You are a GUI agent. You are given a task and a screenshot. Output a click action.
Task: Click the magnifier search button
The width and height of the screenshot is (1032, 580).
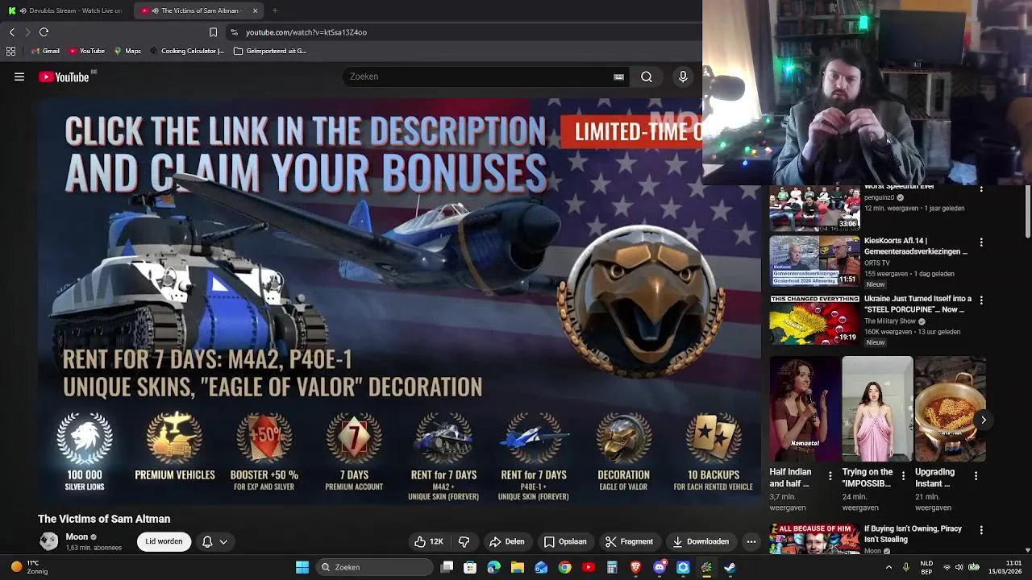[647, 77]
